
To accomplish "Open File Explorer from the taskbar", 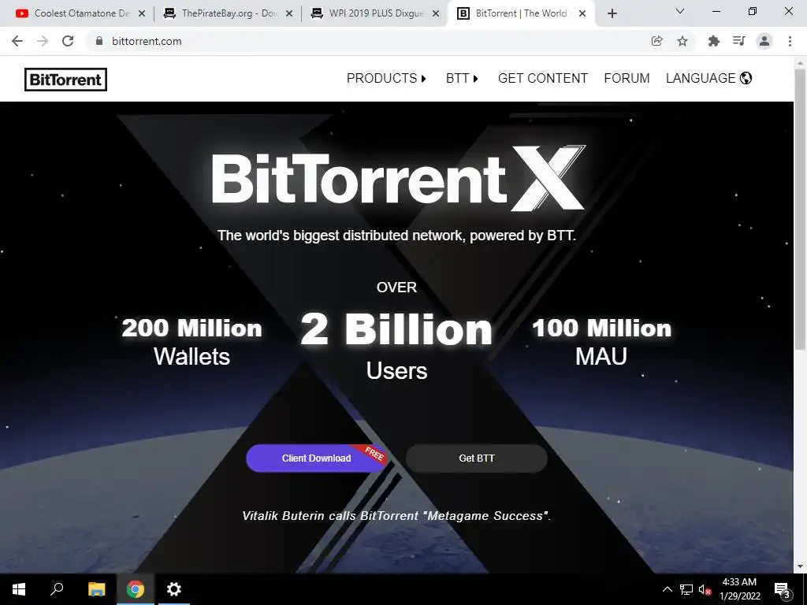I will pyautogui.click(x=96, y=589).
